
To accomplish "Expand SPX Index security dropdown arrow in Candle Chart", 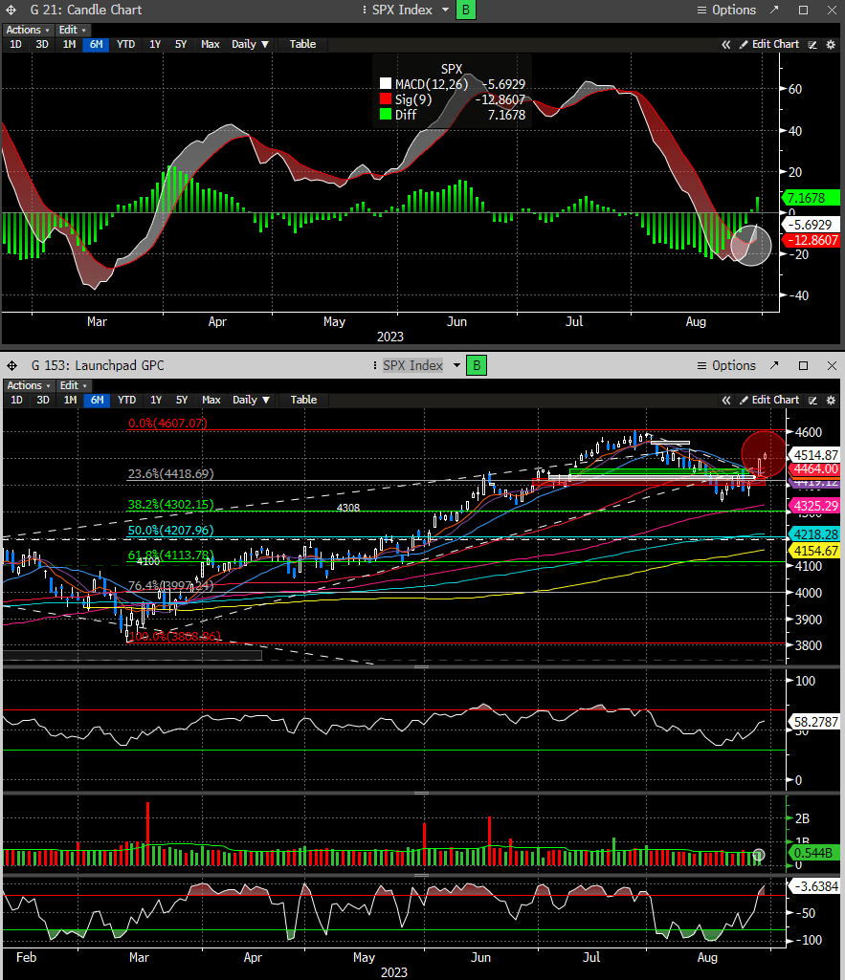I will click(x=445, y=10).
